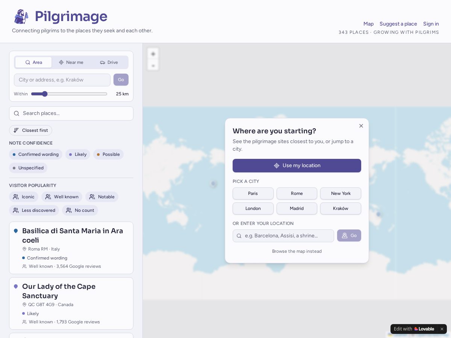Image resolution: width=451 pixels, height=338 pixels.
Task: Switch to Drive mode
Action: coord(109,62)
